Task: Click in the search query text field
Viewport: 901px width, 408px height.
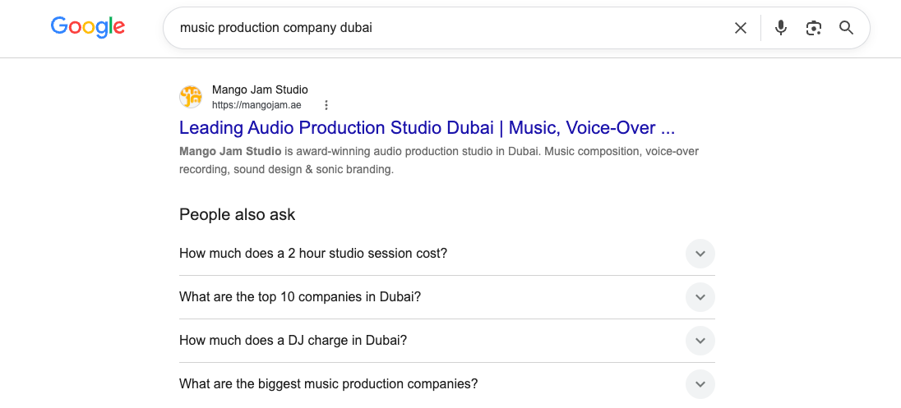Action: click(x=448, y=28)
